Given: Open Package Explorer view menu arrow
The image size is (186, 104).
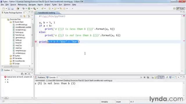Looking at the screenshot, I should coord(32,16).
